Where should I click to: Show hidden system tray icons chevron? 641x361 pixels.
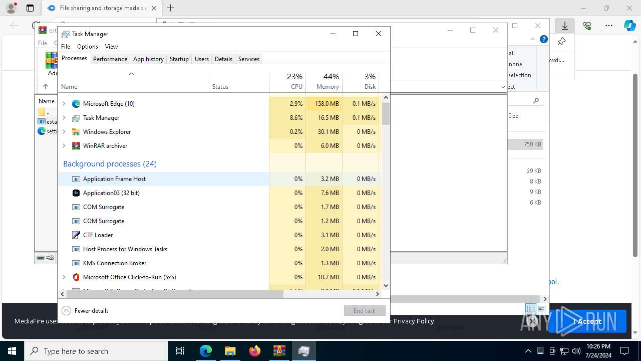(x=528, y=351)
